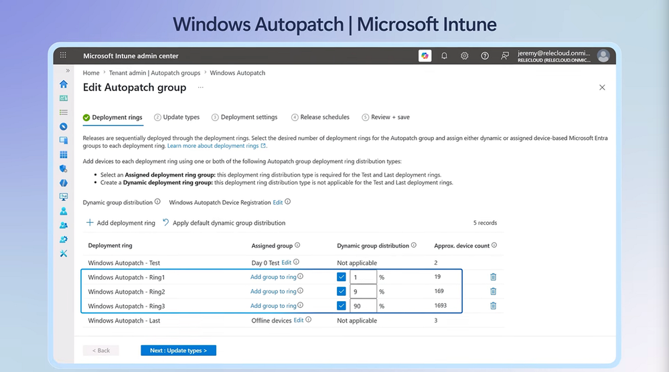
Task: Click Next : Update types button
Action: tap(178, 351)
